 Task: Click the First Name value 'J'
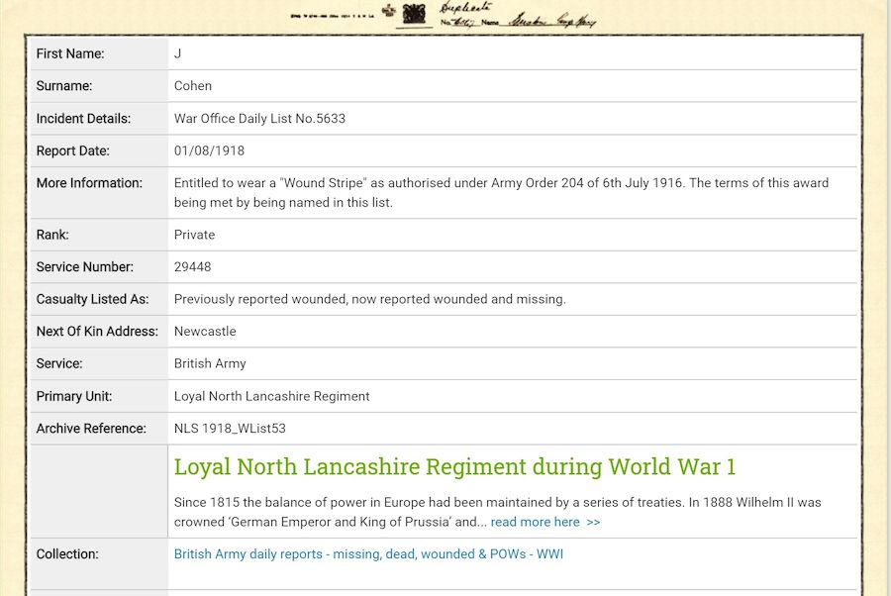(177, 53)
